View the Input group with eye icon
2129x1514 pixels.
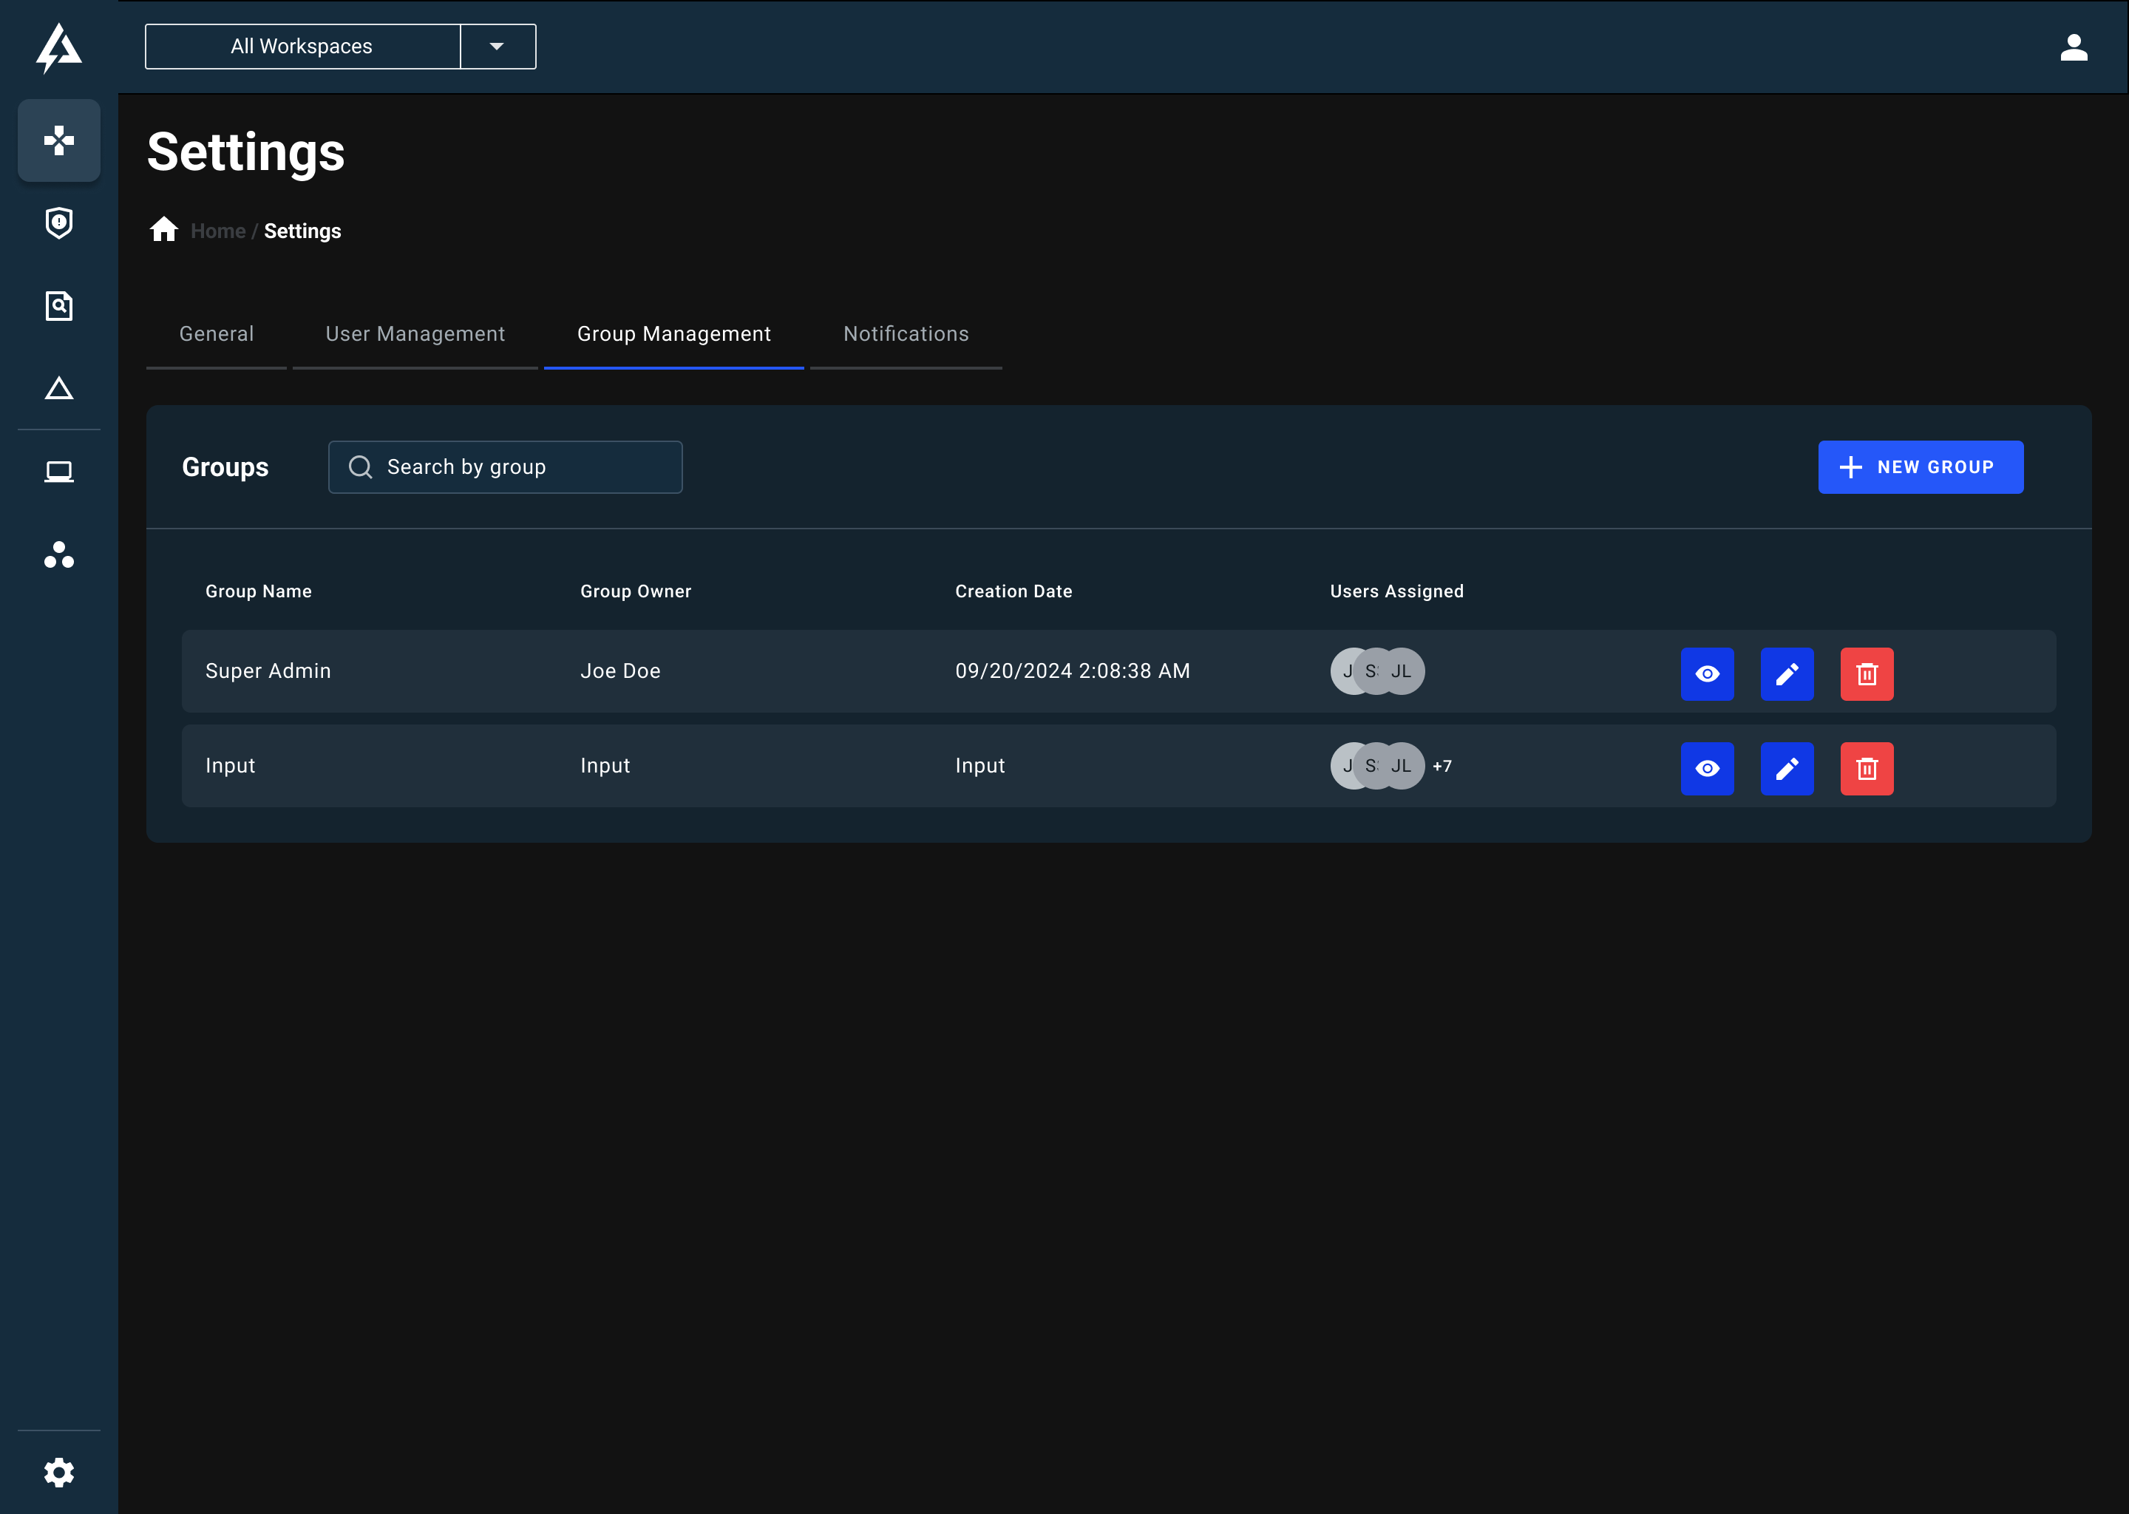(x=1707, y=768)
